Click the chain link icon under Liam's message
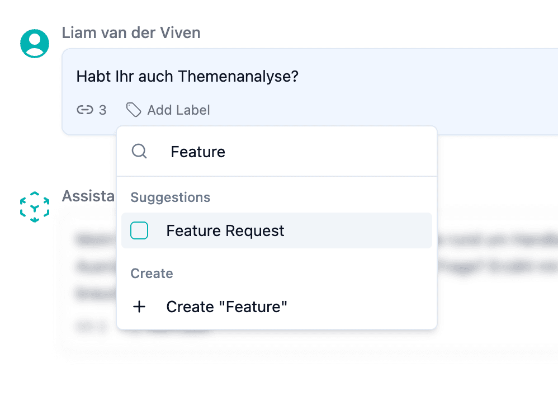Viewport: 558px width, 405px height. pyautogui.click(x=84, y=110)
